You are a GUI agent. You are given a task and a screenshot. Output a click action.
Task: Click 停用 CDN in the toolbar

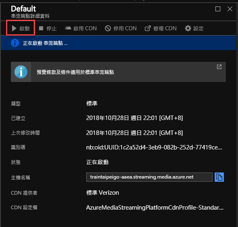coord(121,28)
